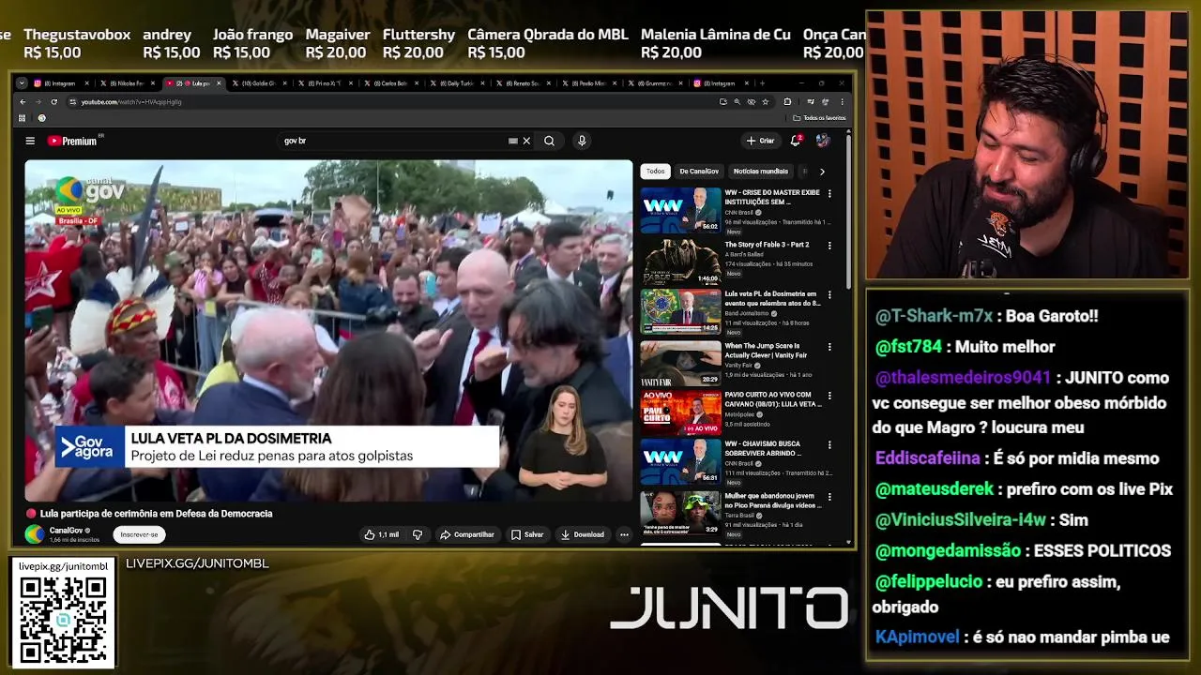Image resolution: width=1201 pixels, height=675 pixels.
Task: Click the browser address bar URL
Action: pyautogui.click(x=131, y=101)
